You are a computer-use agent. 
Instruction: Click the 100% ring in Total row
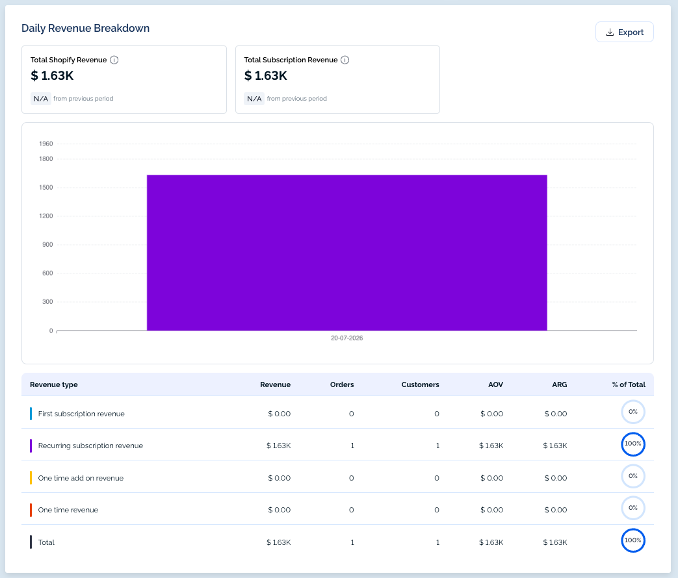(633, 540)
